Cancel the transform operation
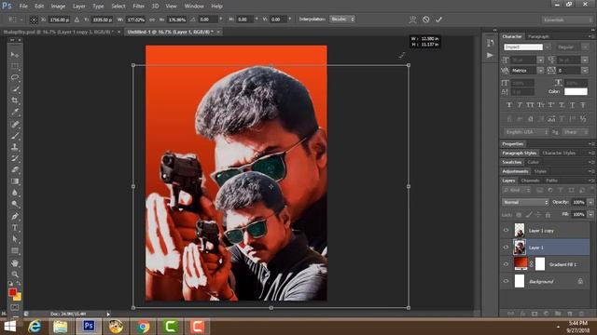This screenshot has width=597, height=335. (426, 20)
